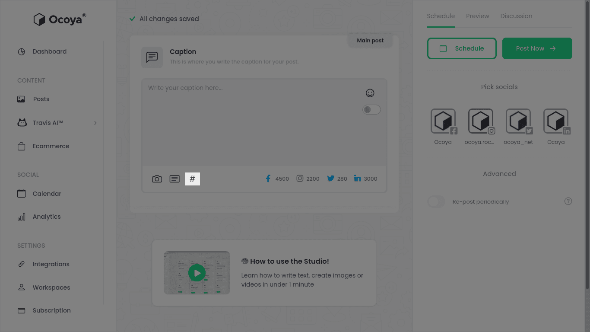Viewport: 590px width, 332px height.
Task: Click the Caption speech bubble icon
Action: coord(152,57)
